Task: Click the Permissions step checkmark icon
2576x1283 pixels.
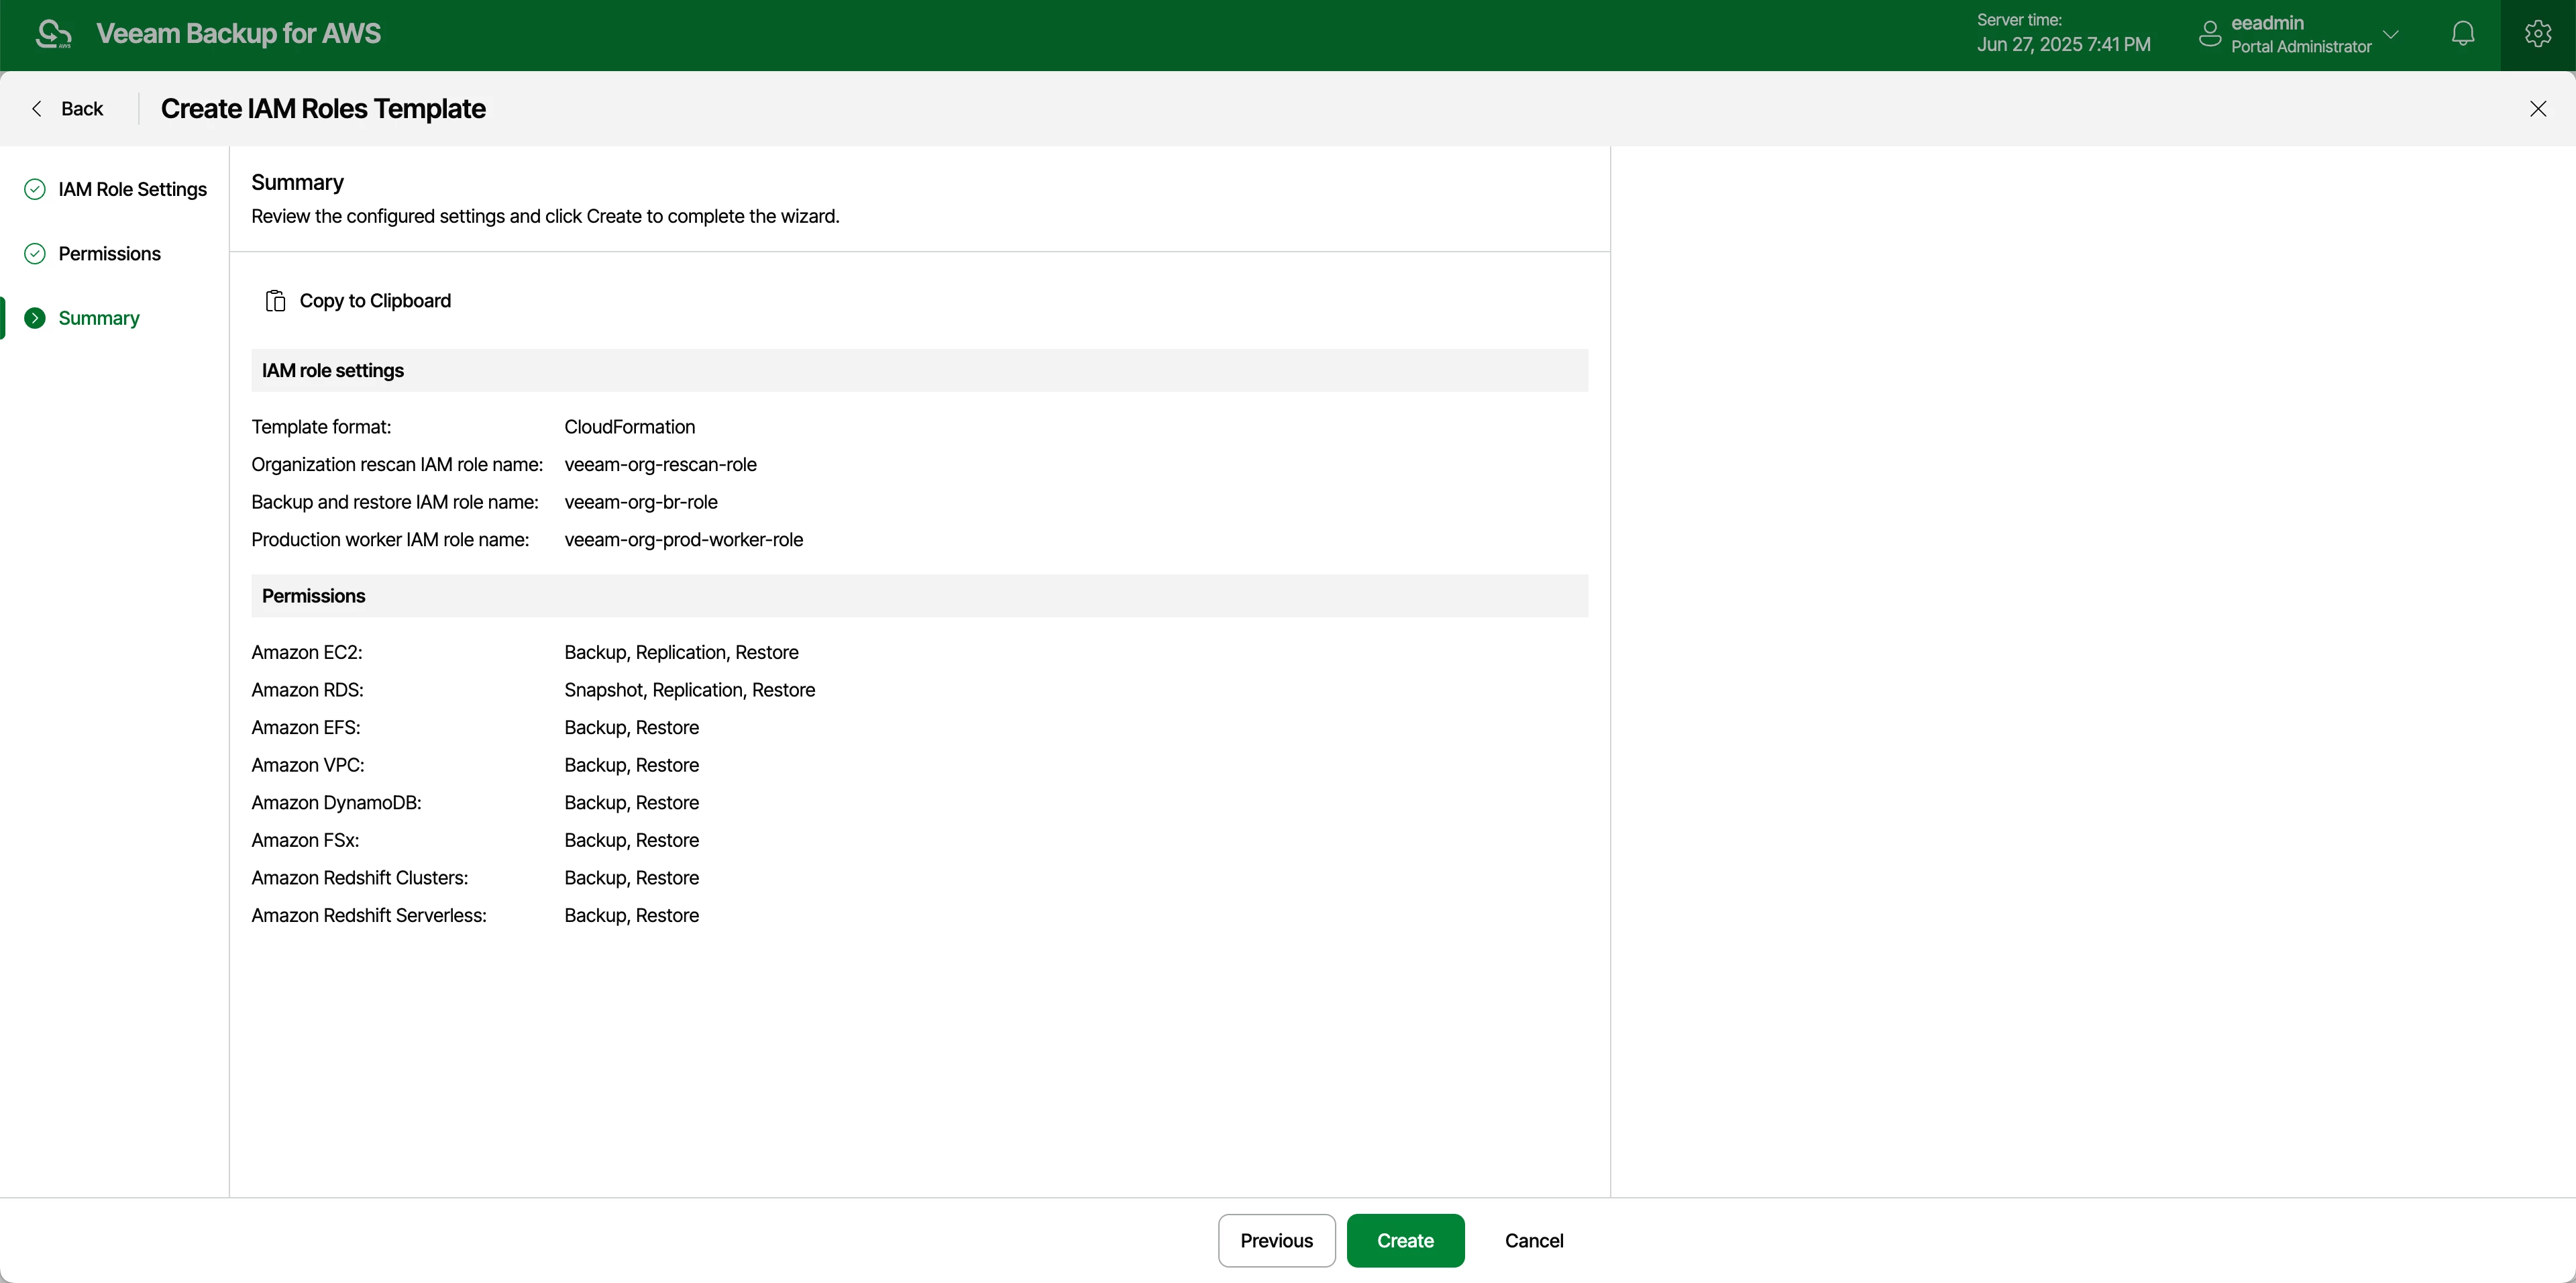Action: [35, 254]
